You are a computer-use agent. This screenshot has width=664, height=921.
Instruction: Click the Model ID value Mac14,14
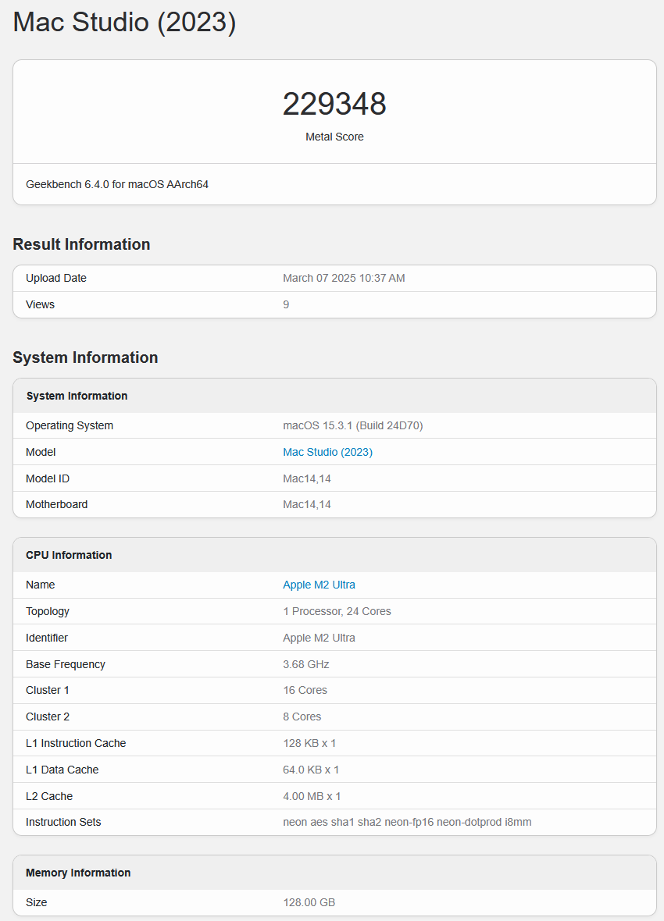tap(306, 478)
